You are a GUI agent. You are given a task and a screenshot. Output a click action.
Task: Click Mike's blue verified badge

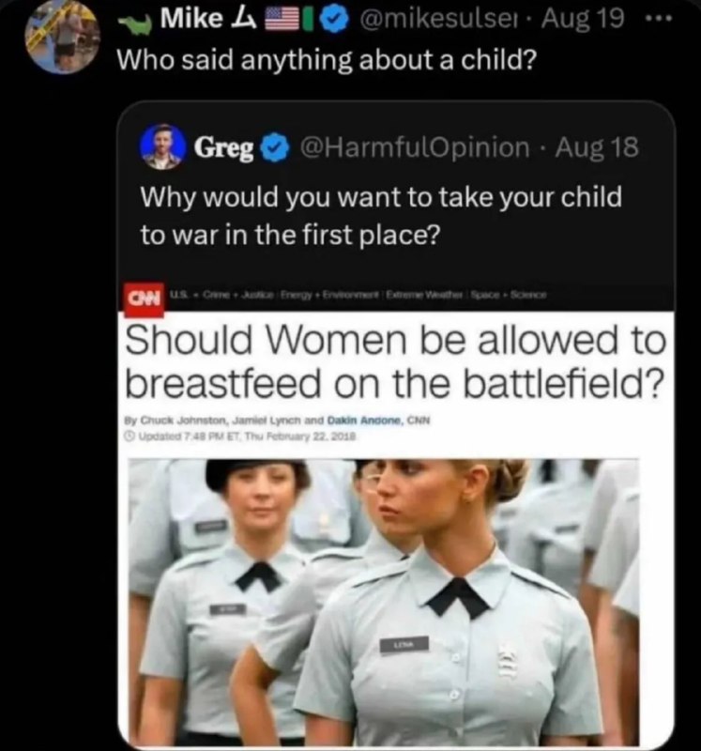click(x=337, y=20)
